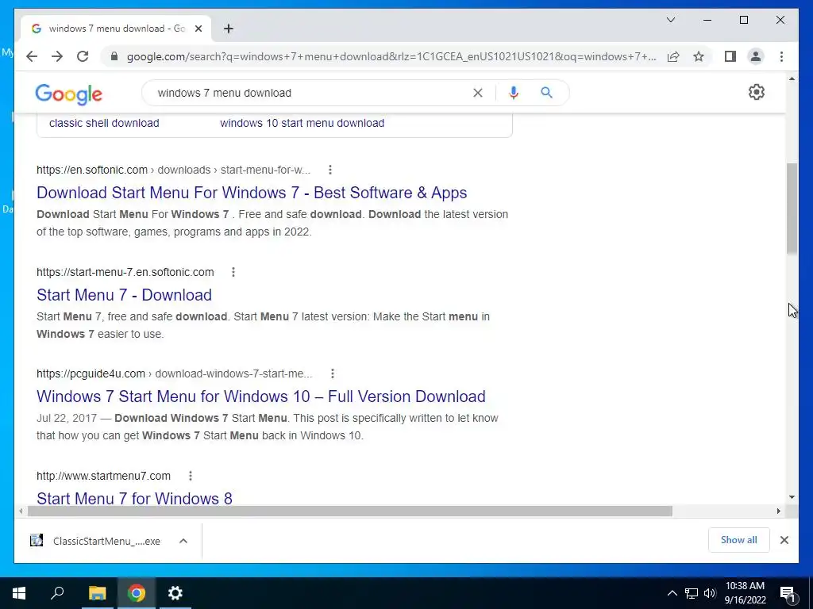Open the downloaded ClassicStartMenu exe file
The image size is (813, 609).
pyautogui.click(x=106, y=541)
